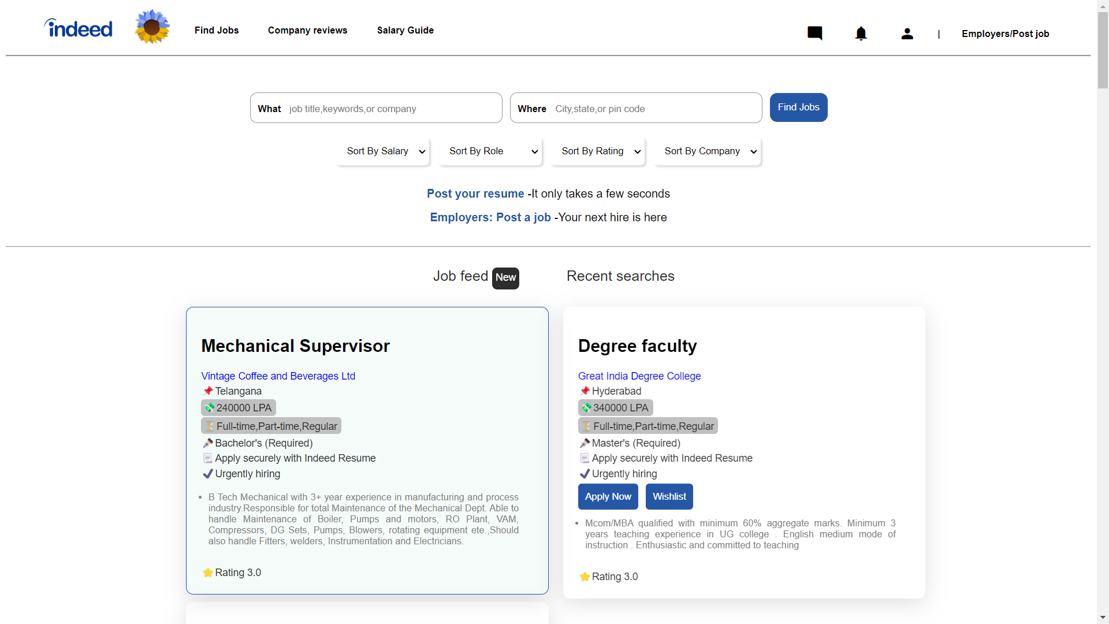Click the New badge next to Job feed
Screen dimensions: 1109x624
pos(505,278)
